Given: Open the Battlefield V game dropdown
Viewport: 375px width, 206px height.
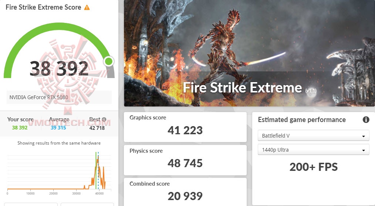Looking at the screenshot, I should pyautogui.click(x=313, y=136).
